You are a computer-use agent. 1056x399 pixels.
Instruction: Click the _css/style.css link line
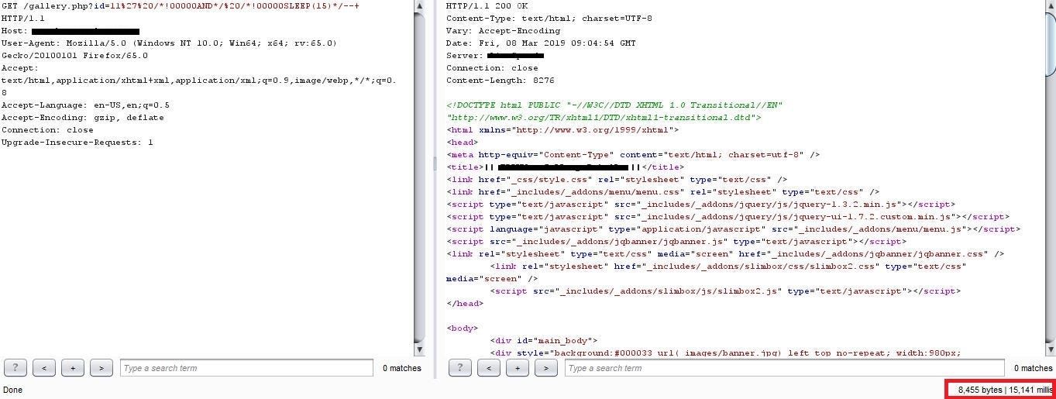point(617,179)
